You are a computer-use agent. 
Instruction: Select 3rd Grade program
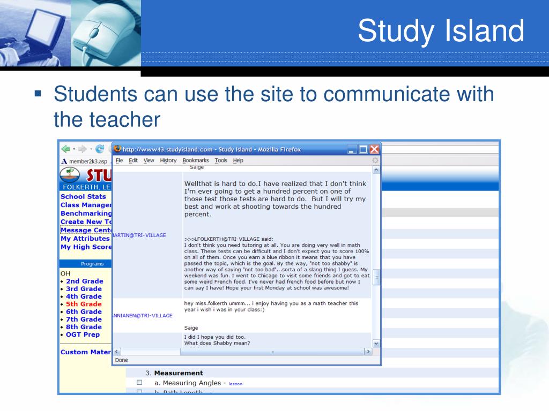(84, 288)
